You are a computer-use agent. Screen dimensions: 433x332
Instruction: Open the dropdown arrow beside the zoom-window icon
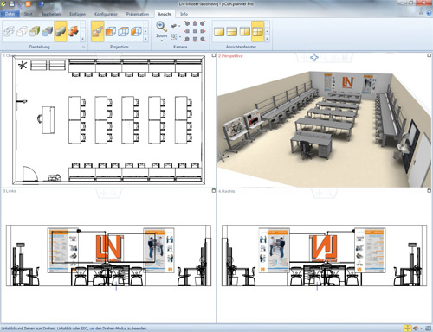pyautogui.click(x=179, y=37)
